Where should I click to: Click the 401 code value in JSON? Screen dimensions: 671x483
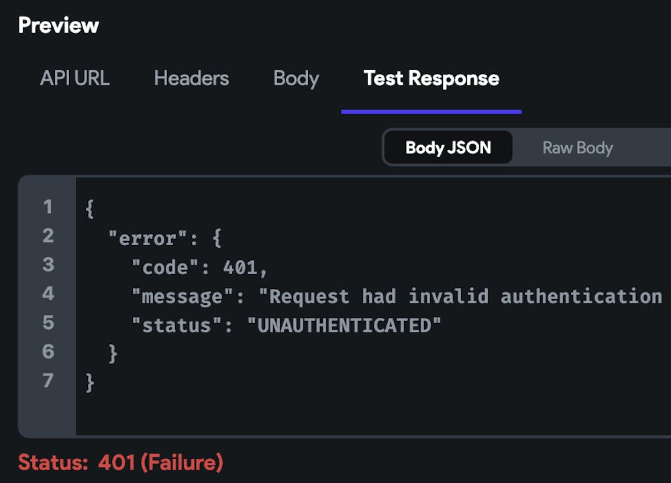(240, 267)
